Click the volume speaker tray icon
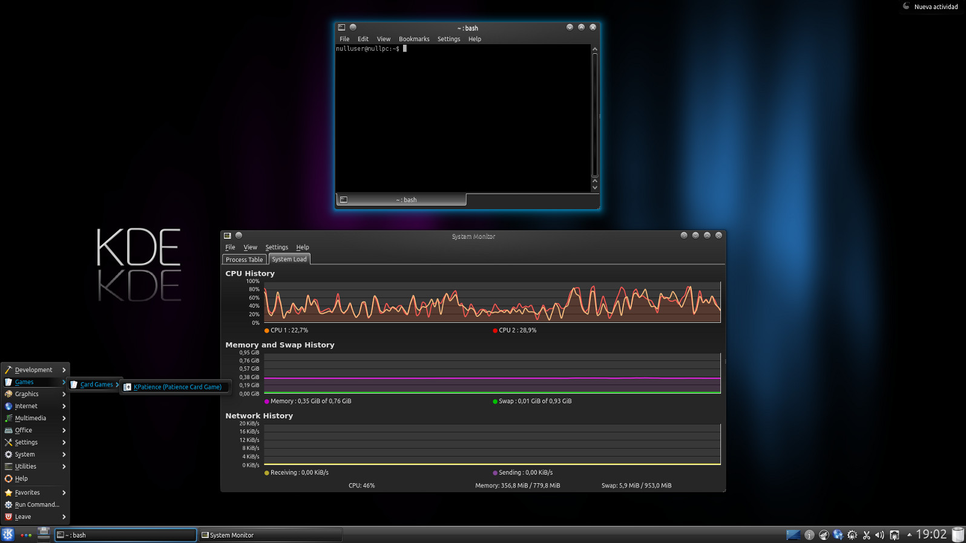 coord(879,535)
